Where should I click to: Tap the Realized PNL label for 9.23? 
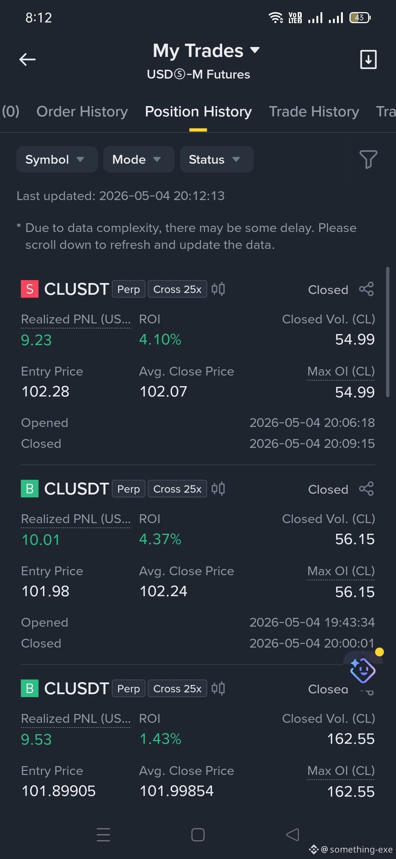coord(76,319)
